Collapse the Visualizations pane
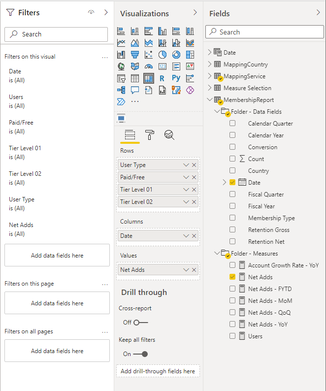326x391 pixels. (x=196, y=12)
